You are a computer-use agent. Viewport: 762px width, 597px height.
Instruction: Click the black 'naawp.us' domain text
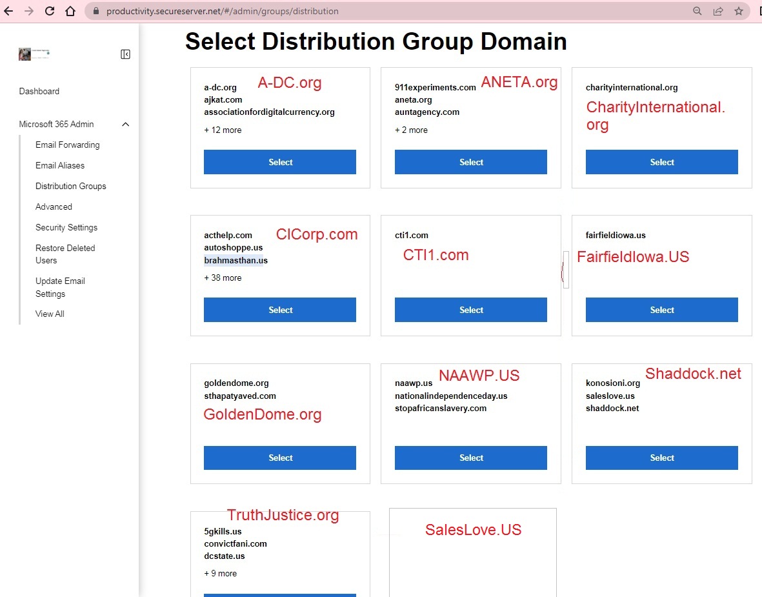pyautogui.click(x=414, y=383)
